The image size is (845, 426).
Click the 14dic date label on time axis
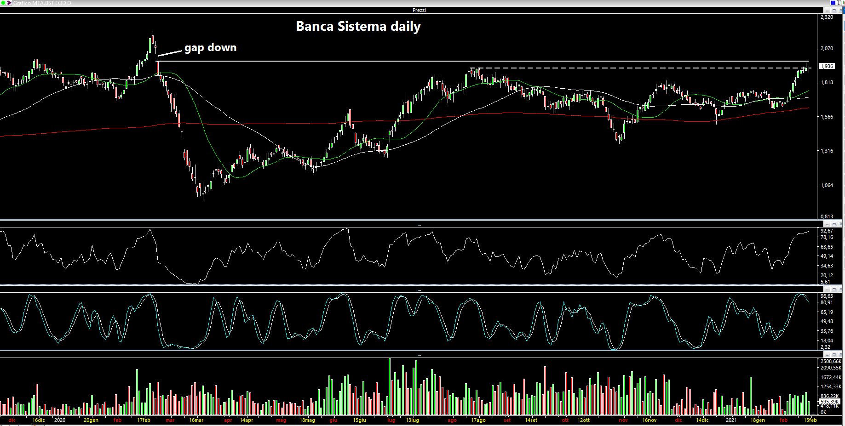[x=702, y=420]
